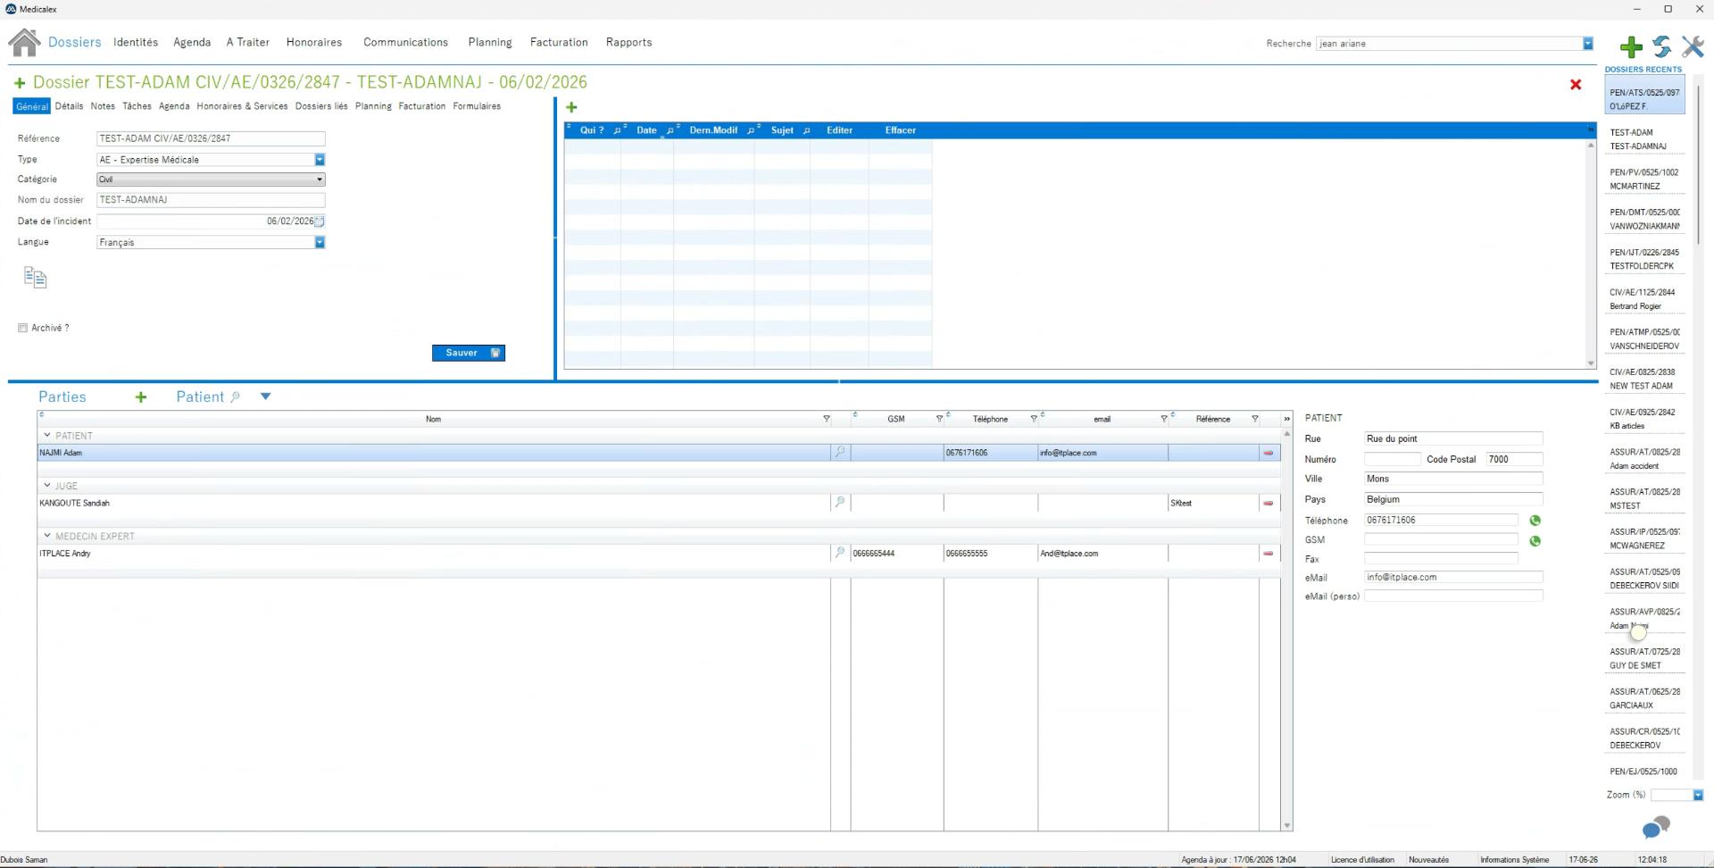The height and width of the screenshot is (868, 1714).
Task: Click the Licence d'utilisation link in the status bar
Action: [x=1362, y=860]
